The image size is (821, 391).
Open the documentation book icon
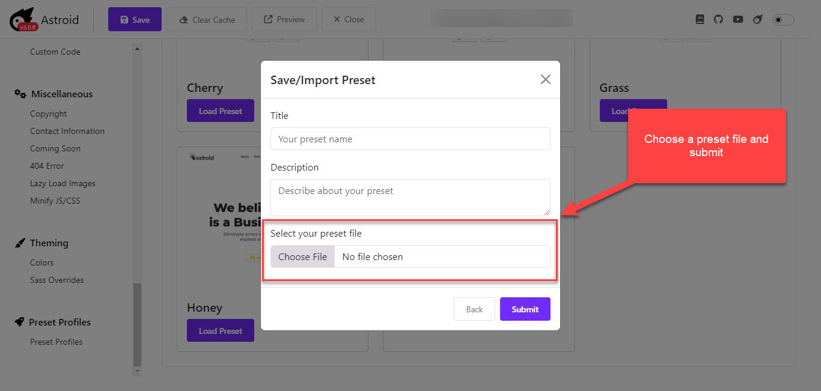(x=700, y=19)
